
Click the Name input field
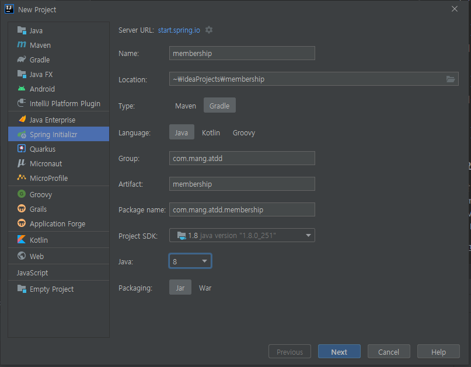[242, 53]
